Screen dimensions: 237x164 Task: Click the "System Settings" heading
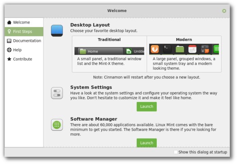coord(91,87)
